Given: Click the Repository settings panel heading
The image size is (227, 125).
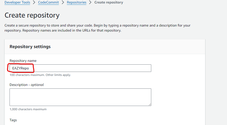Looking at the screenshot, I should (x=30, y=47).
